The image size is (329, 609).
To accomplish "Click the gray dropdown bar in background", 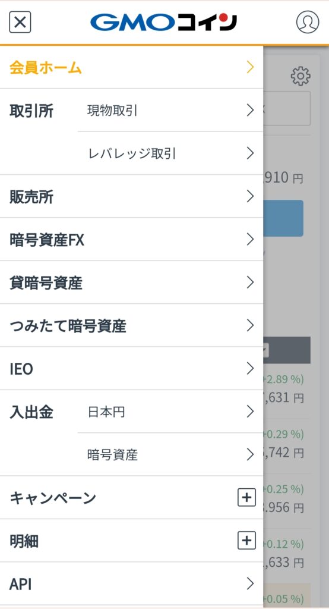I will click(x=287, y=350).
